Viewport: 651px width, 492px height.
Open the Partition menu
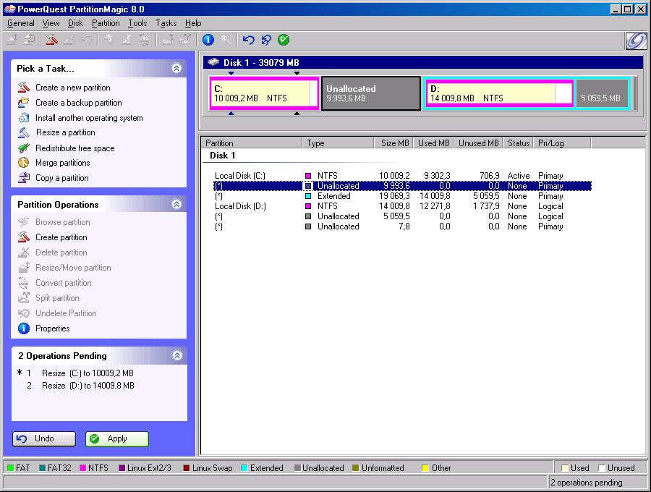106,23
